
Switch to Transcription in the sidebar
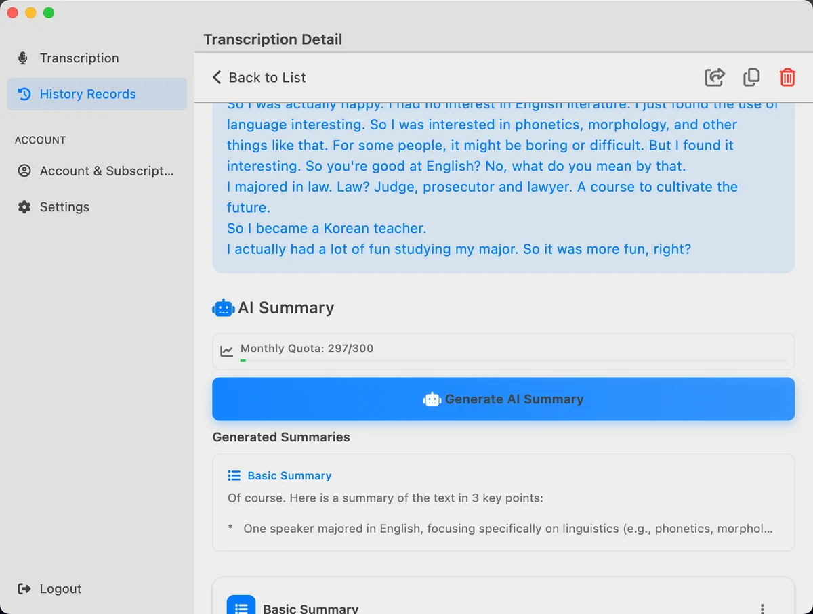[79, 58]
